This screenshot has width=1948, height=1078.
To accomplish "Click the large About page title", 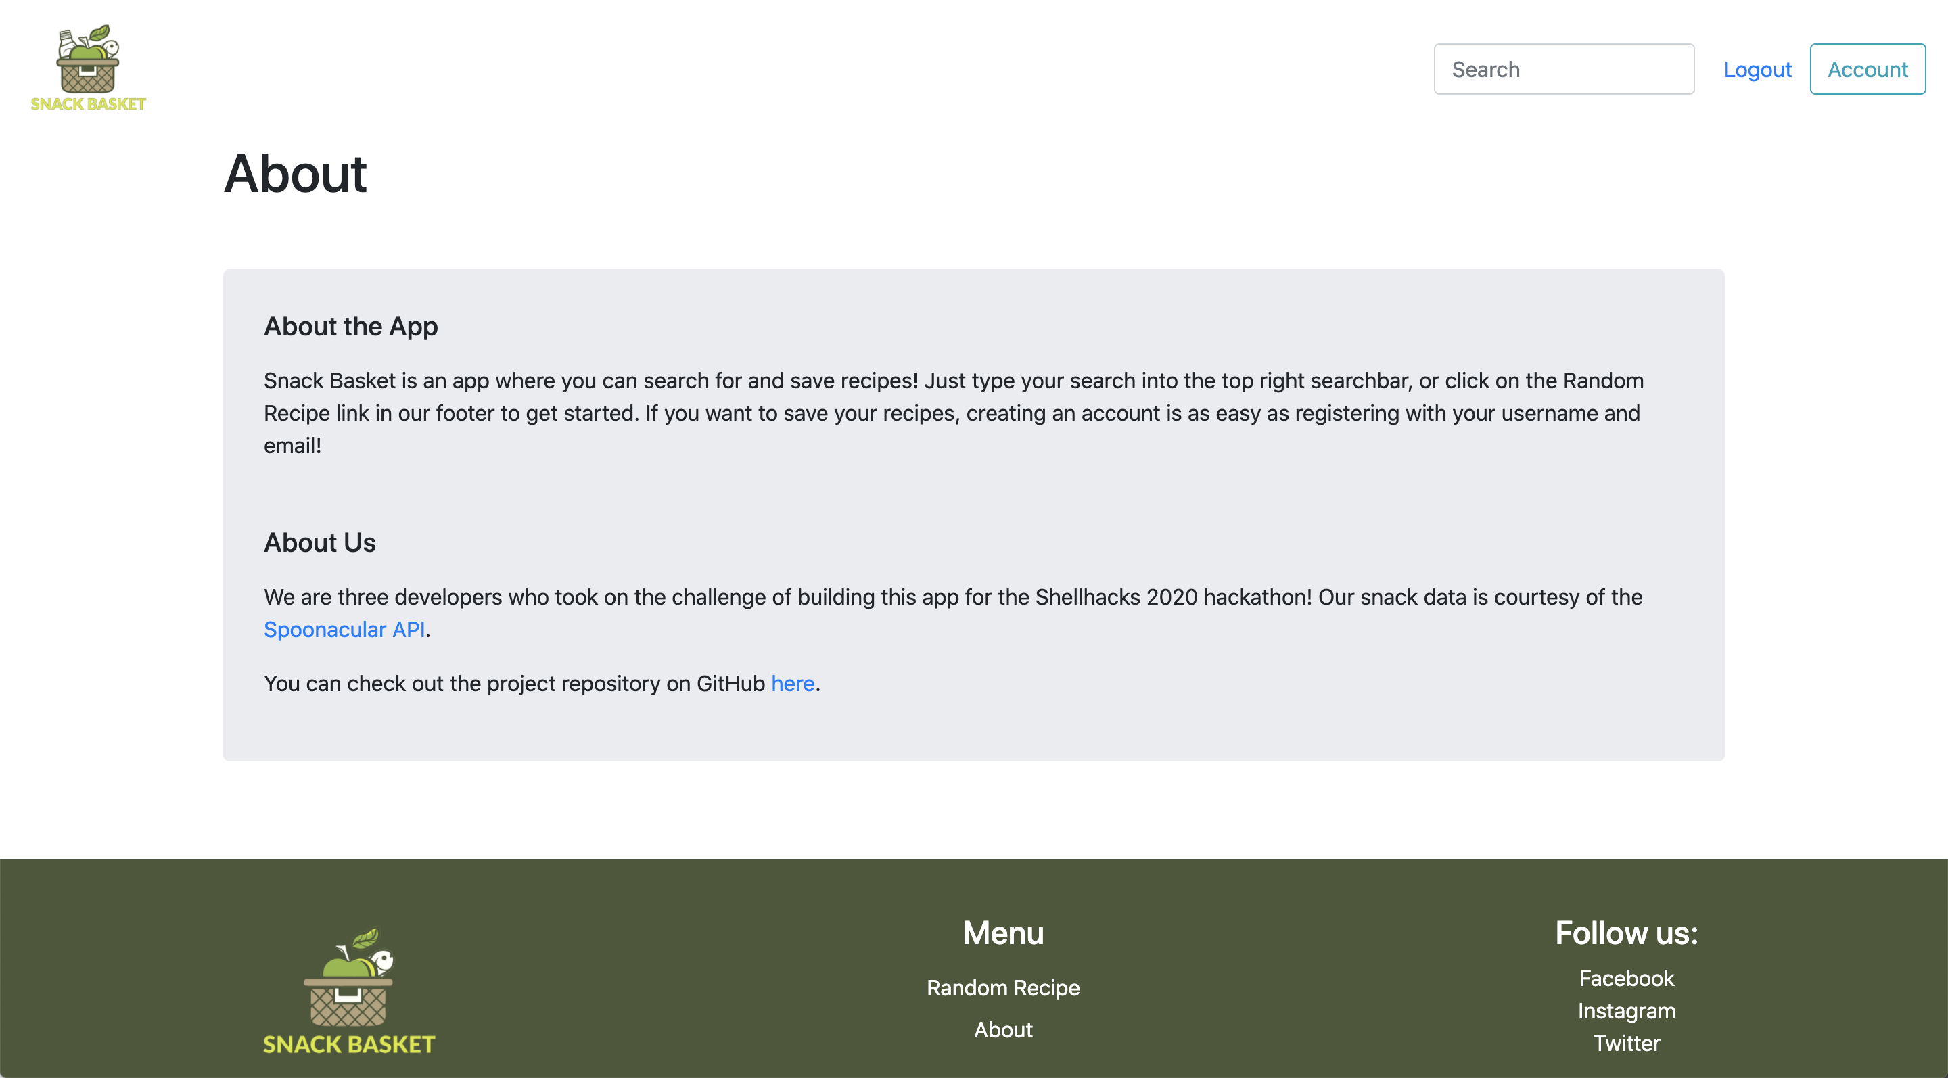I will pyautogui.click(x=295, y=174).
